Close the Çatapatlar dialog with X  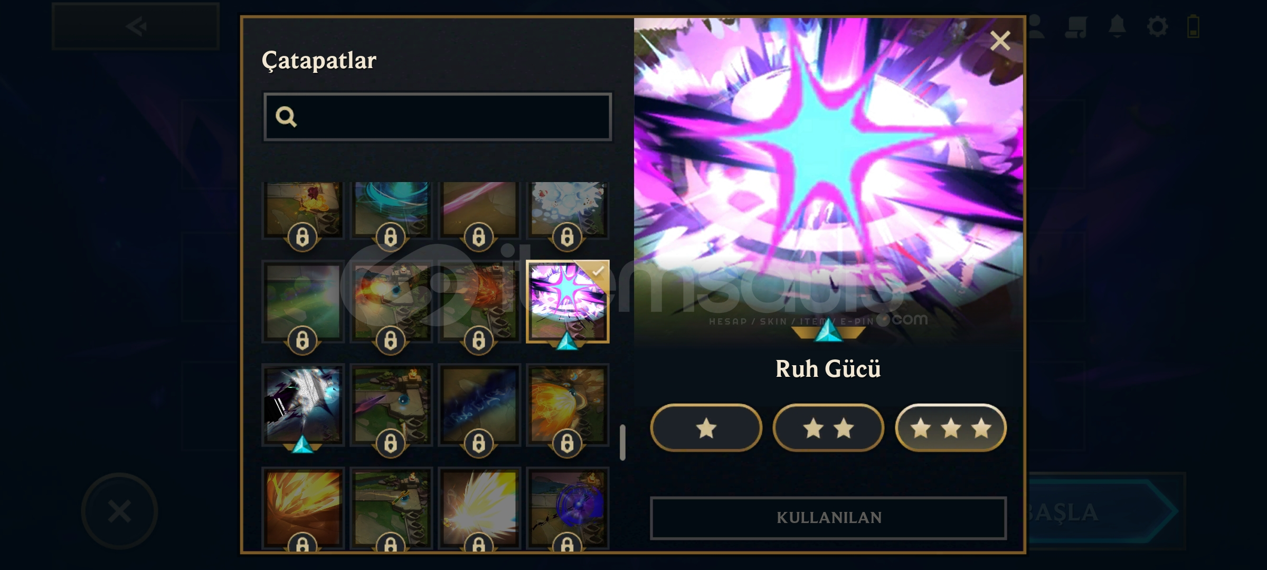1000,41
